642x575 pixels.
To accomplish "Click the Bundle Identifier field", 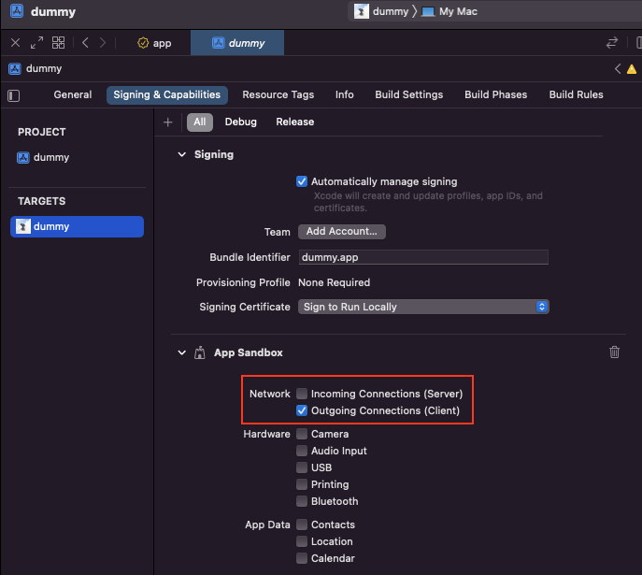I will (423, 257).
